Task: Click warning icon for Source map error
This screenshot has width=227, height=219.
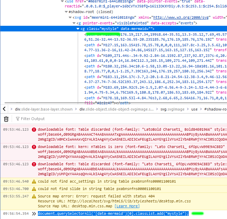Action: 34,196
